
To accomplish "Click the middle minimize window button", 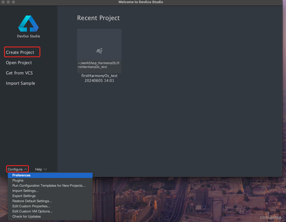I will pyautogui.click(x=8, y=2).
